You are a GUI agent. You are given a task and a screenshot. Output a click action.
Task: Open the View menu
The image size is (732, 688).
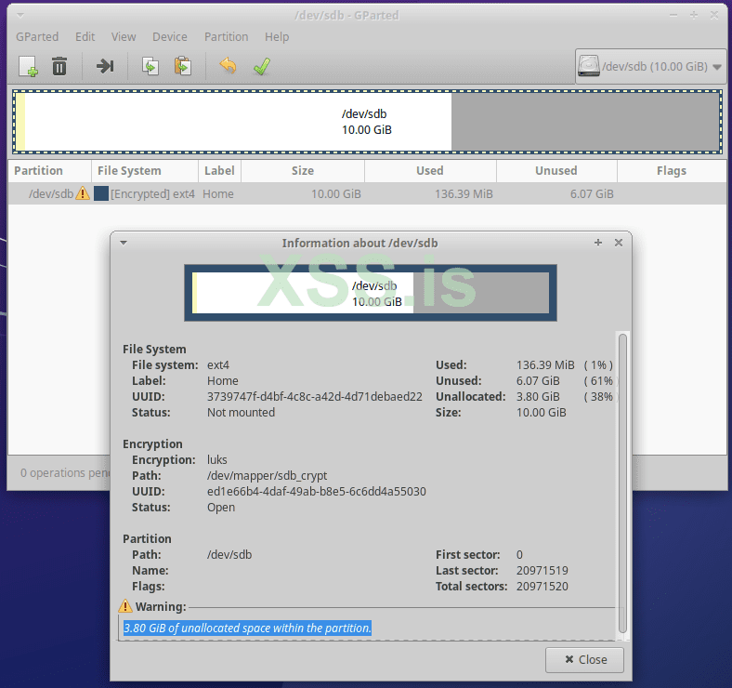(x=124, y=36)
